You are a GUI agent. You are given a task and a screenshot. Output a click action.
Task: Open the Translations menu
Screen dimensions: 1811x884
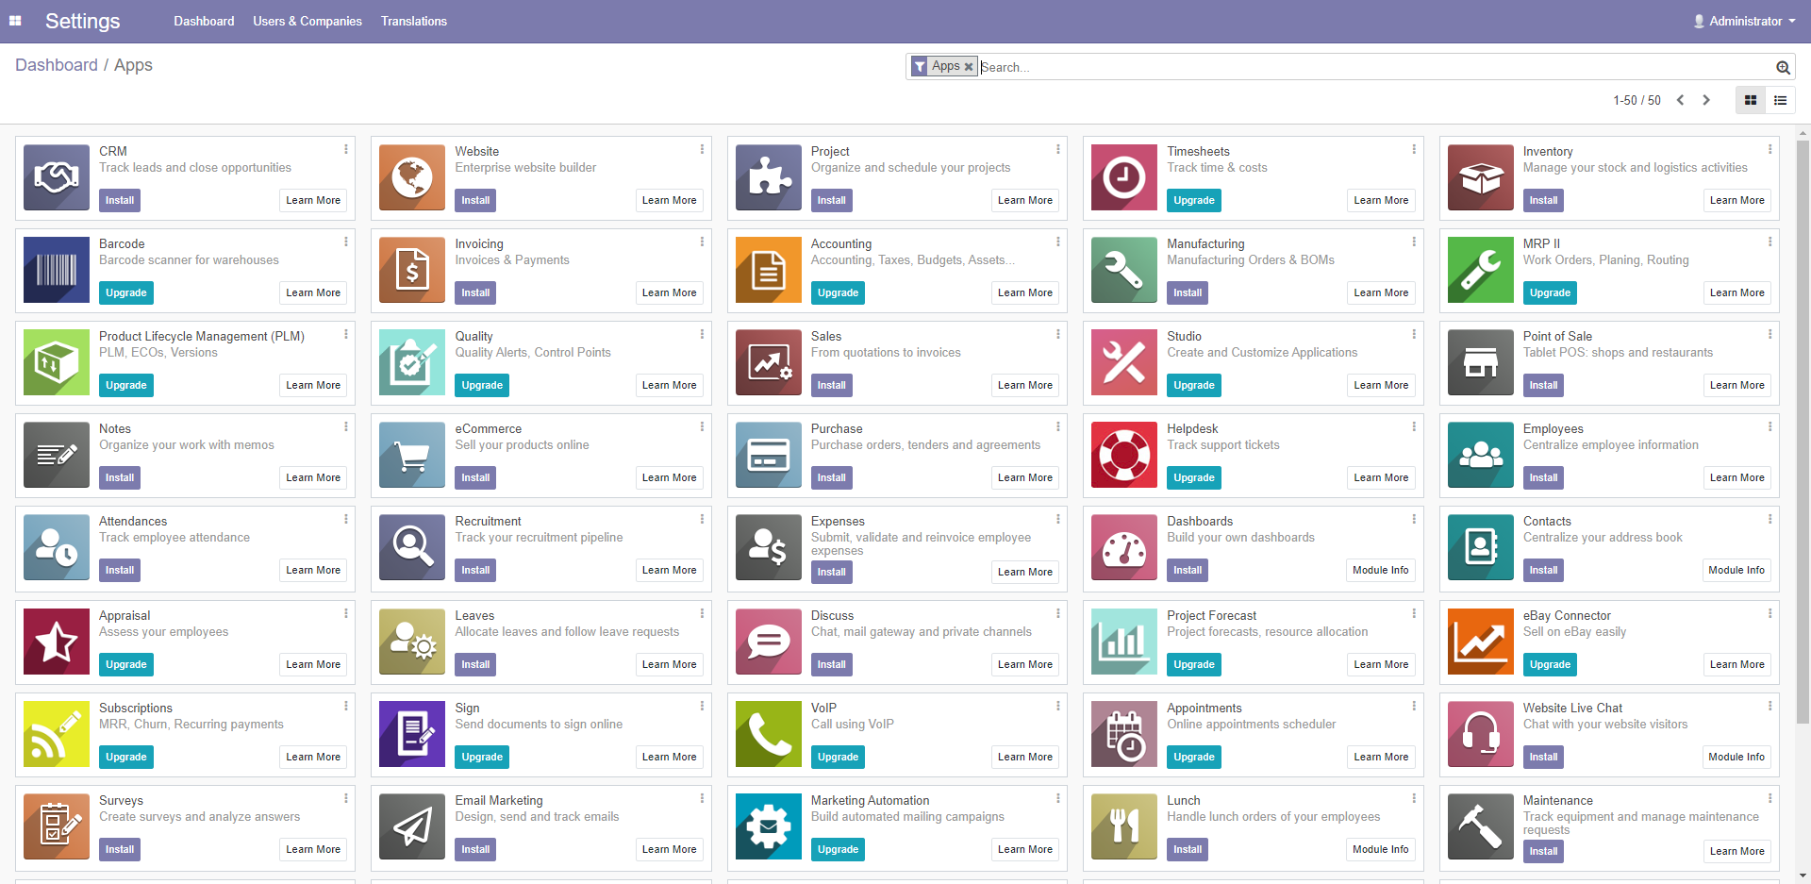pos(414,21)
